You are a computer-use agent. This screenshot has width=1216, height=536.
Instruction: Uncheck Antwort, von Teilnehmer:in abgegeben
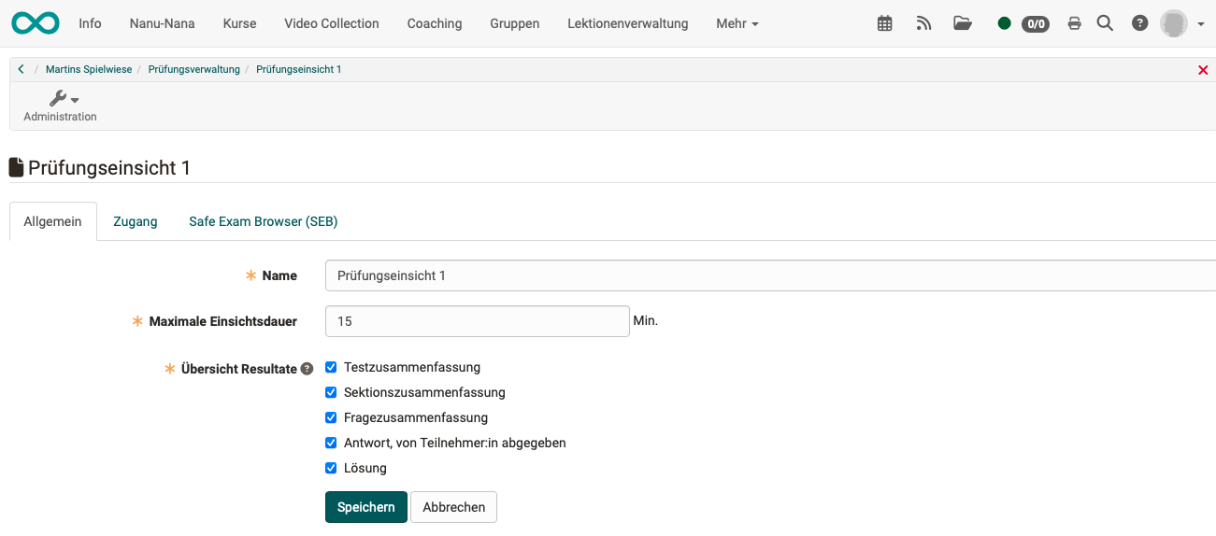click(331, 443)
